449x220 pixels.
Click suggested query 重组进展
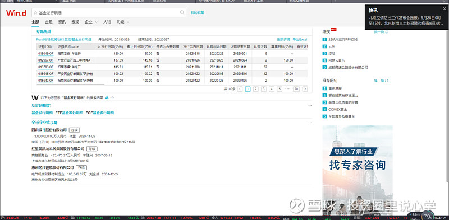335,88
